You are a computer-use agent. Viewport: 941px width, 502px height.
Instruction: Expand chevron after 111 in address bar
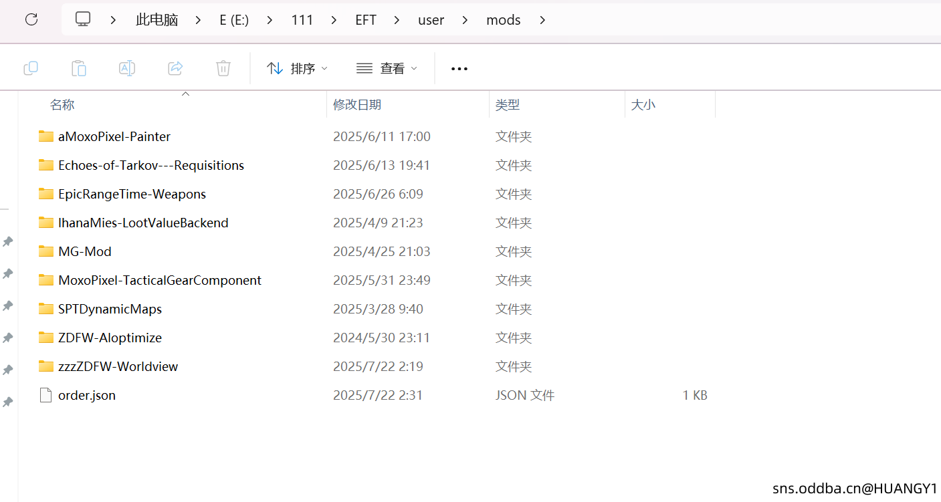pos(334,20)
